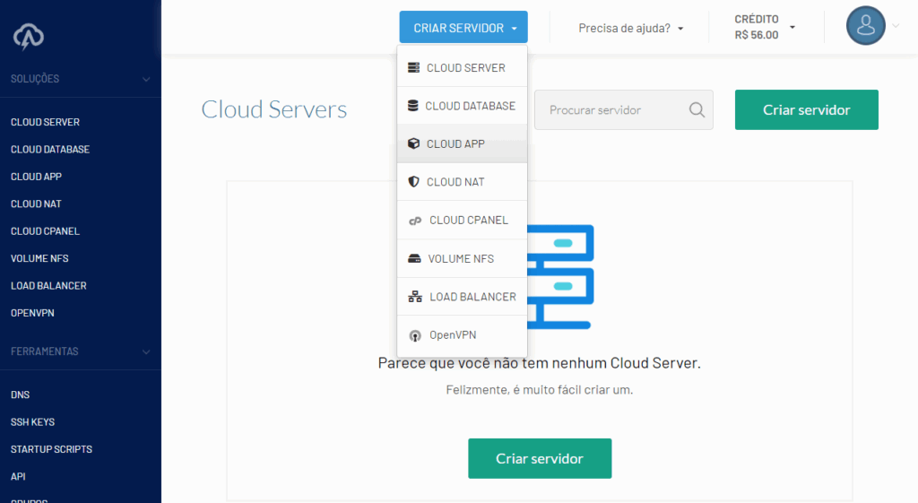Click the Cloud App cube icon

coord(413,144)
